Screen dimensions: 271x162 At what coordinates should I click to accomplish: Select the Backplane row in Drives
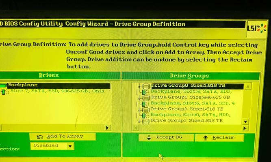59,85
